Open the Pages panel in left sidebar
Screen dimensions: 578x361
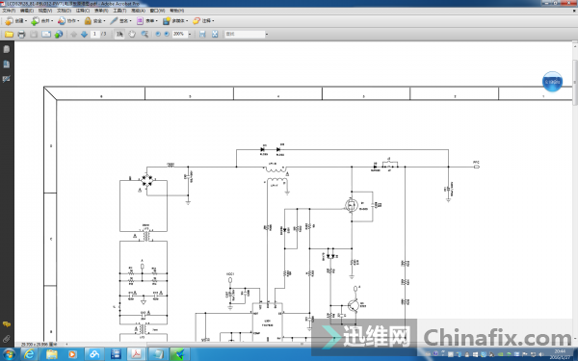click(7, 49)
